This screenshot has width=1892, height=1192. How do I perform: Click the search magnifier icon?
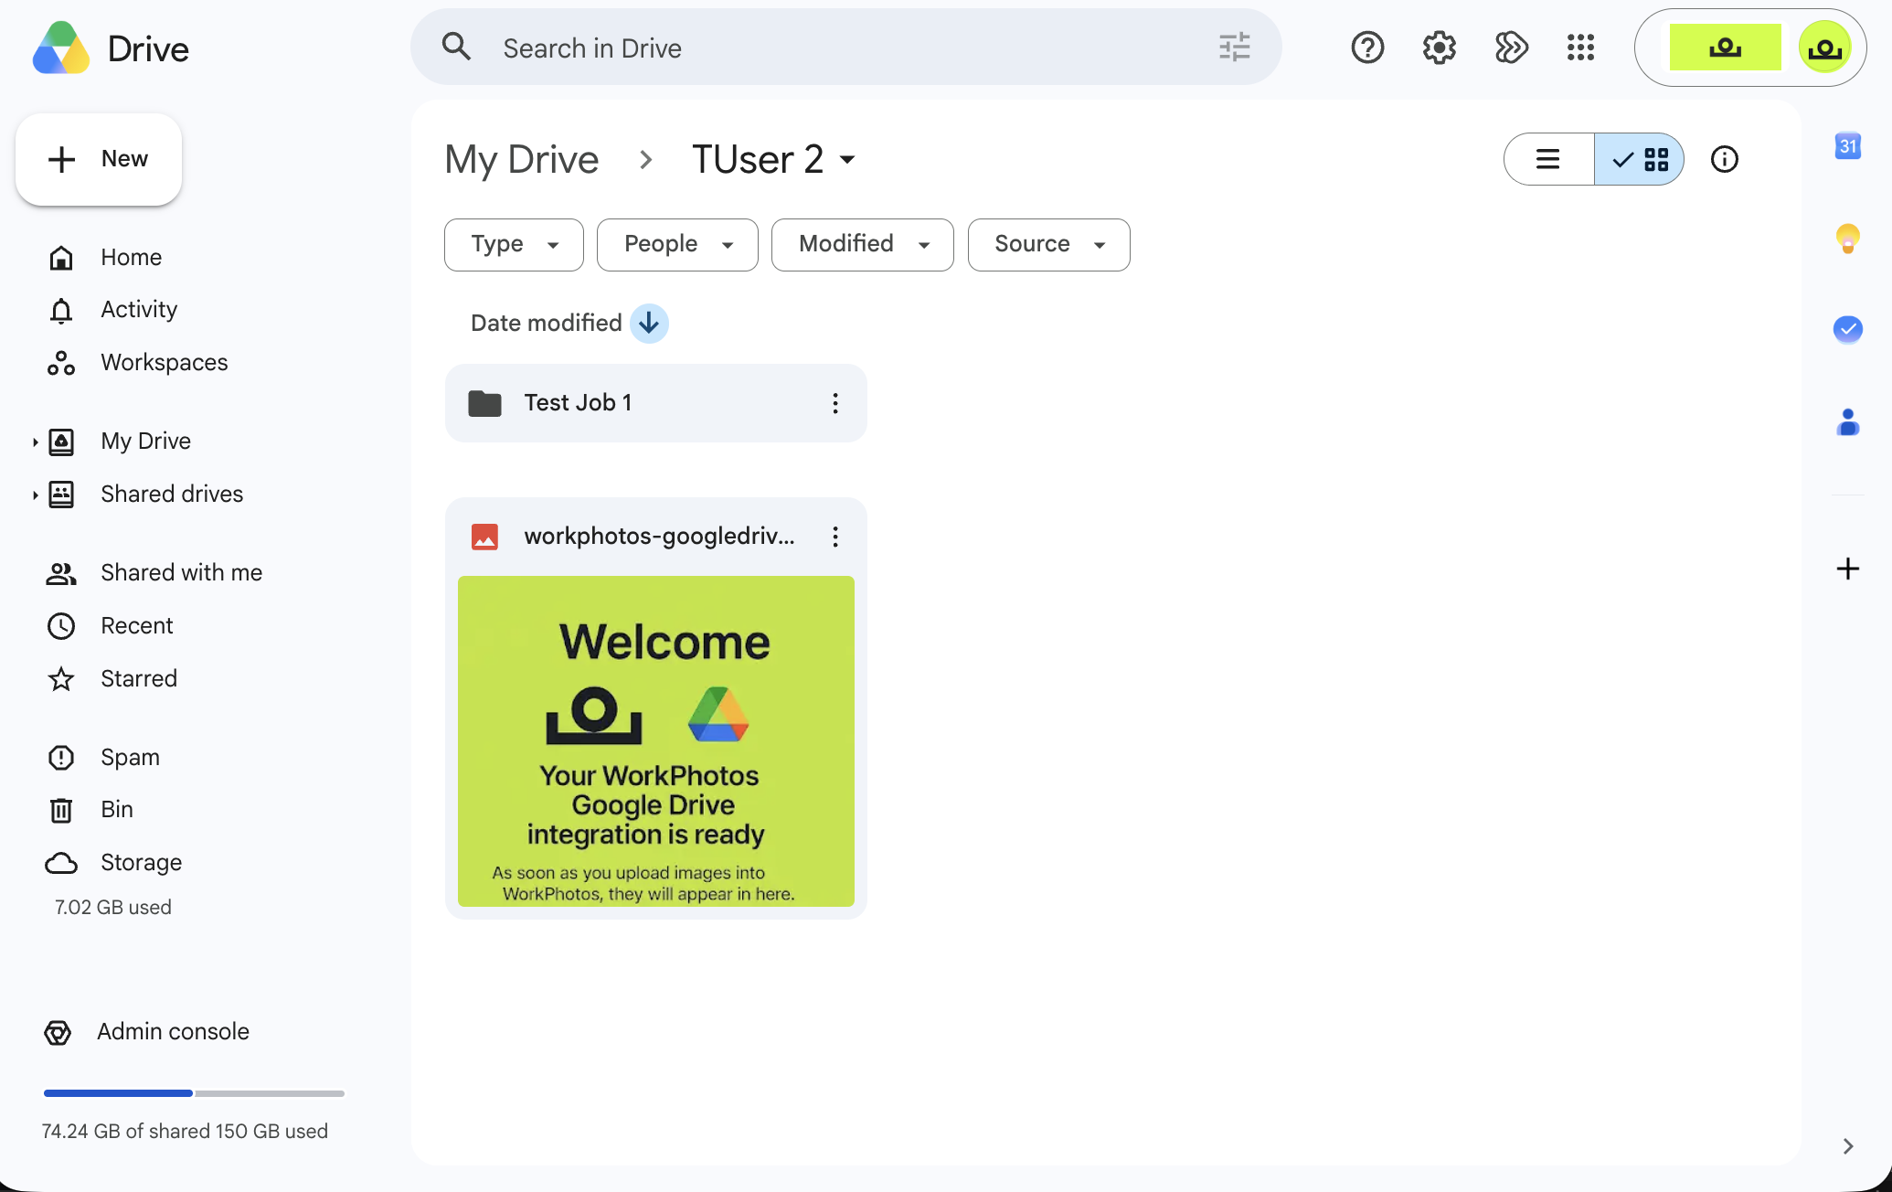(456, 47)
